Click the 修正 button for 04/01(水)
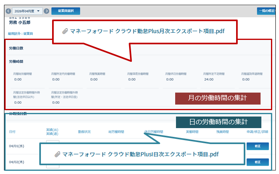The image size is (279, 174). 258,146
